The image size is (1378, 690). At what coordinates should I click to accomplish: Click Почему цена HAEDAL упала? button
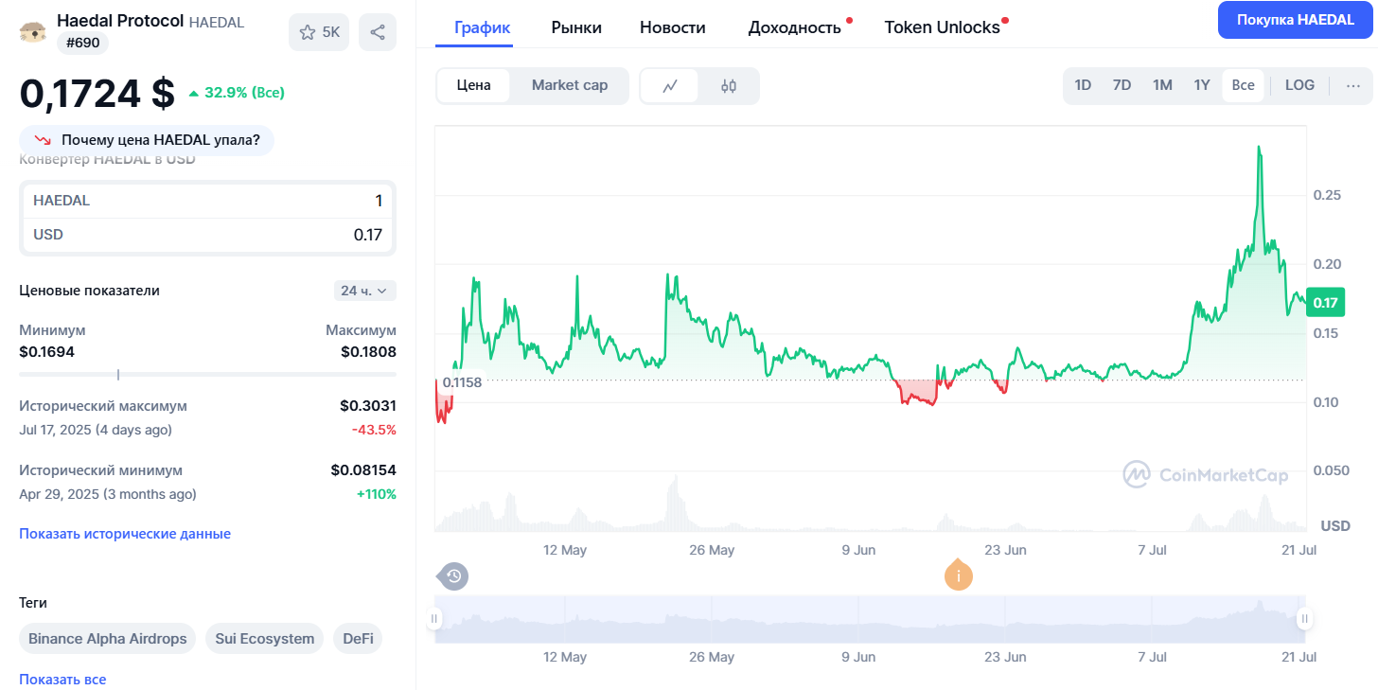tap(147, 140)
